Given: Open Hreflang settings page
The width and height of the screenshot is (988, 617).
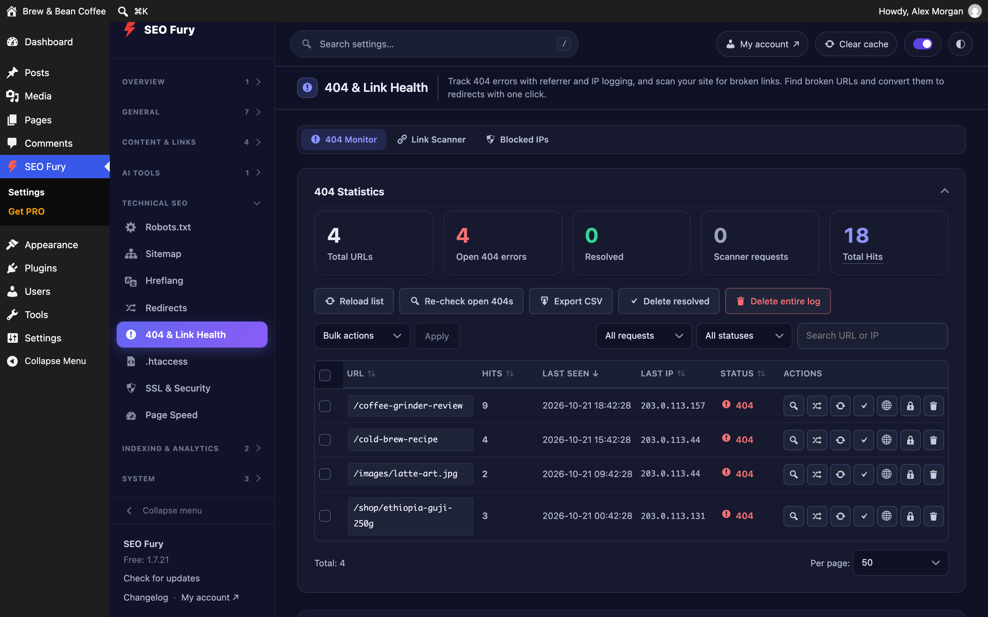Looking at the screenshot, I should coord(192,281).
